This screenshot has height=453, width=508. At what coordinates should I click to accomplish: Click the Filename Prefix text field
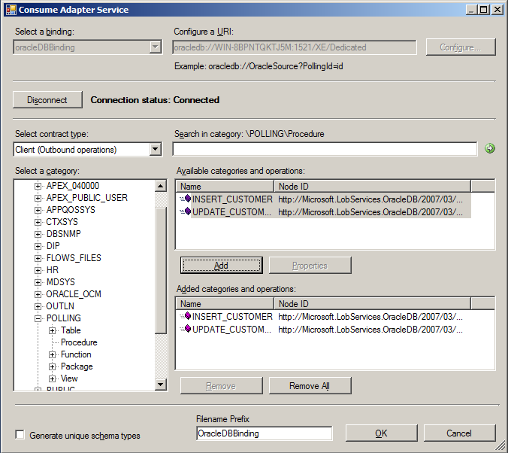pyautogui.click(x=264, y=433)
